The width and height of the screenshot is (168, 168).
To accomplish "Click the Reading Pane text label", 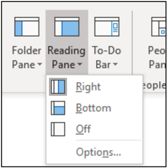I will 67,57.
